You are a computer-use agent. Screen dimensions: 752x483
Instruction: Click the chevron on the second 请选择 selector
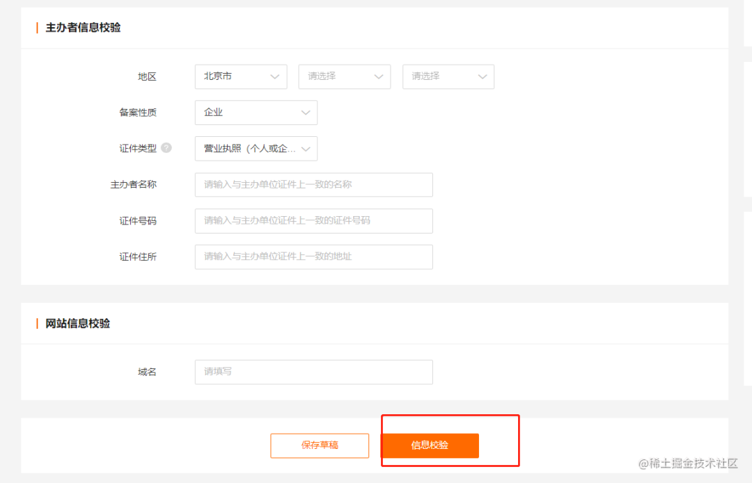click(483, 76)
